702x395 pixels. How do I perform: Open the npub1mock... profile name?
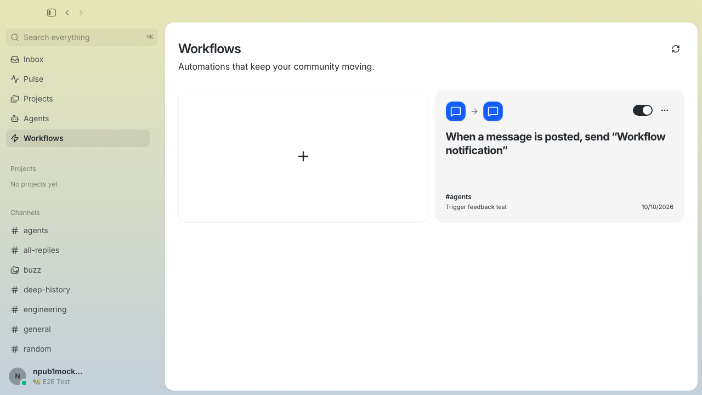[58, 371]
